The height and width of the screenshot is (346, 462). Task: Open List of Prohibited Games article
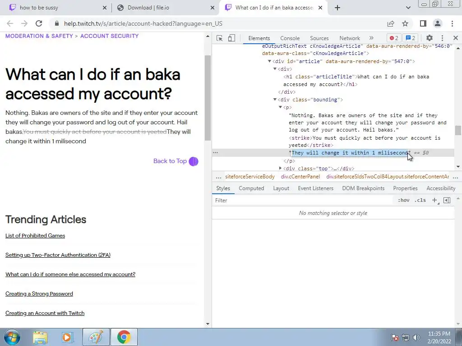pos(35,236)
